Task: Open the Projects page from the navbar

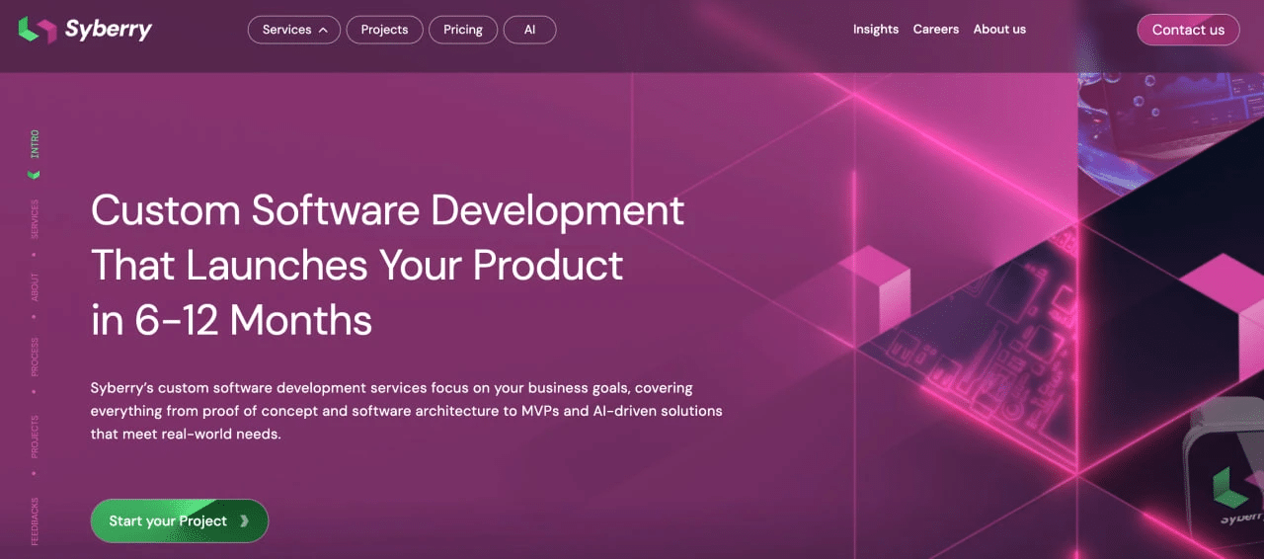Action: [384, 30]
